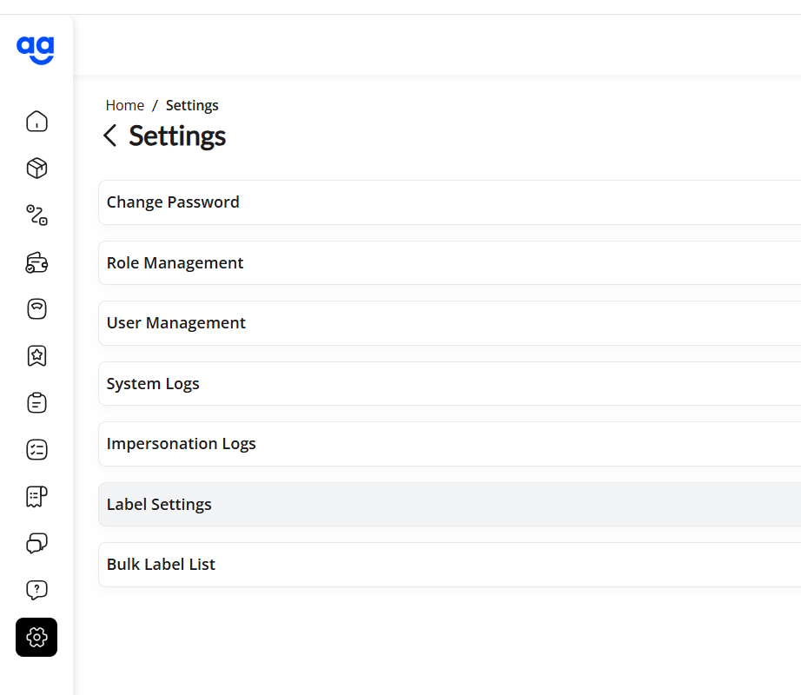Open Bulk Label List entry
801x695 pixels.
tap(449, 565)
